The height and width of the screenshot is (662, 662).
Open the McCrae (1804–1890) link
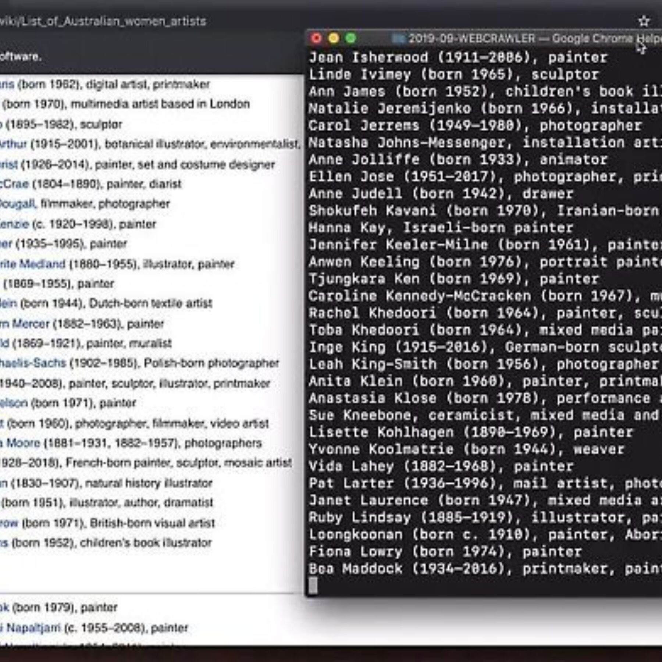14,184
